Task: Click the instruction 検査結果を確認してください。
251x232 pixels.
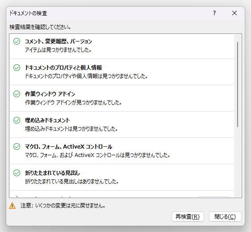Action: pos(40,27)
